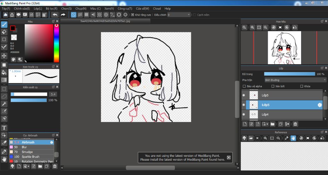
Task: Open snap settings gear icon
Action: 126,15
